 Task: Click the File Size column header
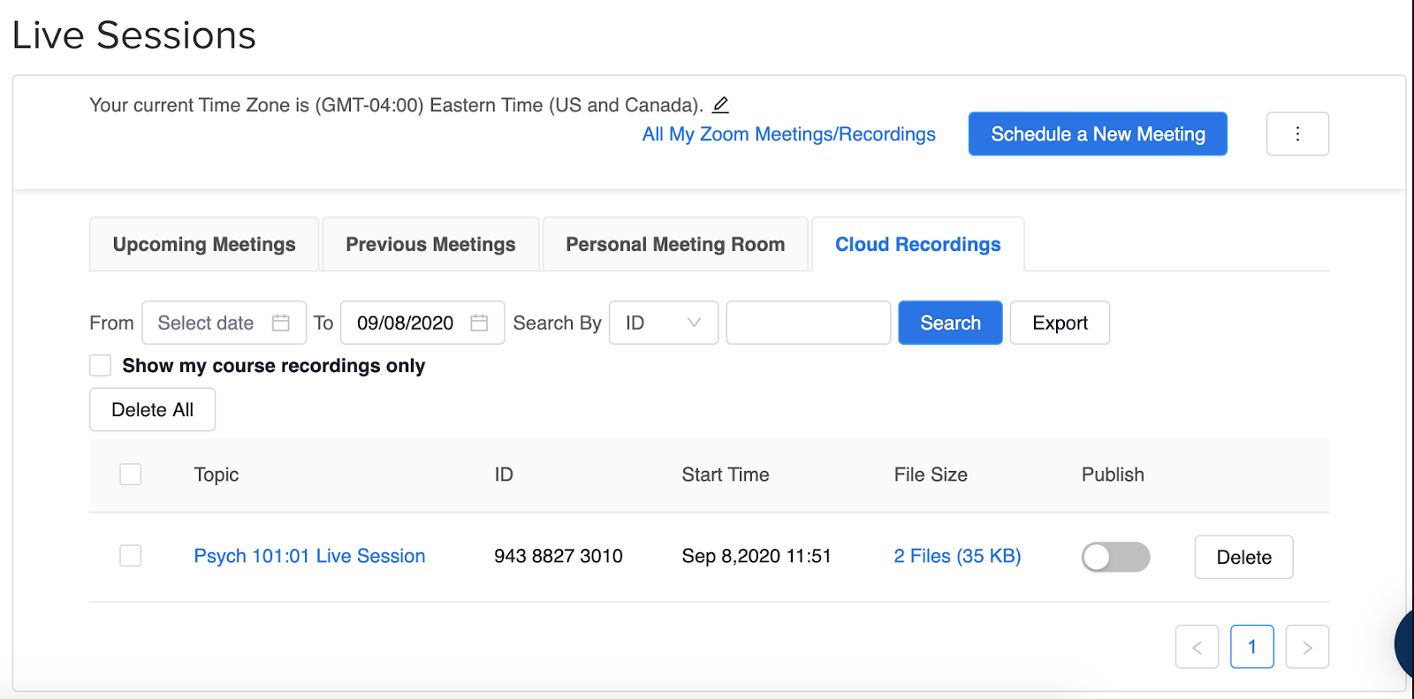(931, 475)
